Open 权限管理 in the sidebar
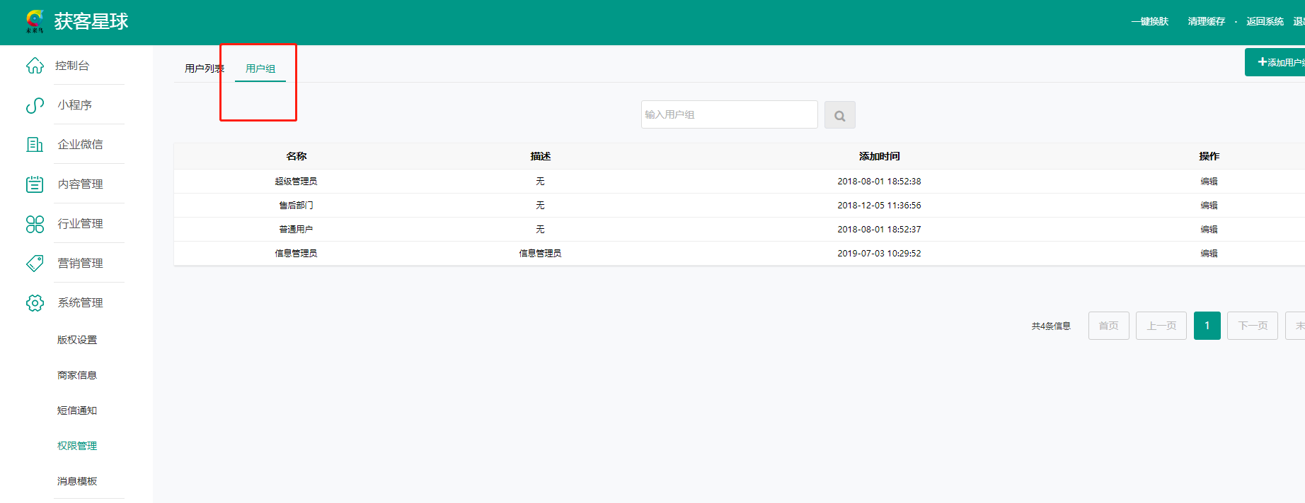The height and width of the screenshot is (503, 1305). click(77, 446)
